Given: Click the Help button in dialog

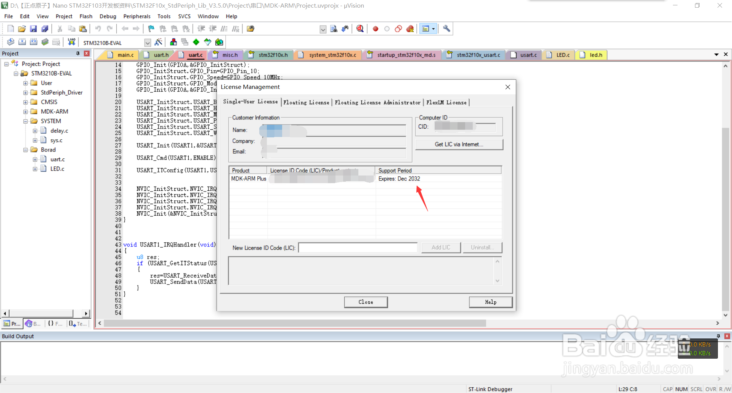Looking at the screenshot, I should point(491,302).
